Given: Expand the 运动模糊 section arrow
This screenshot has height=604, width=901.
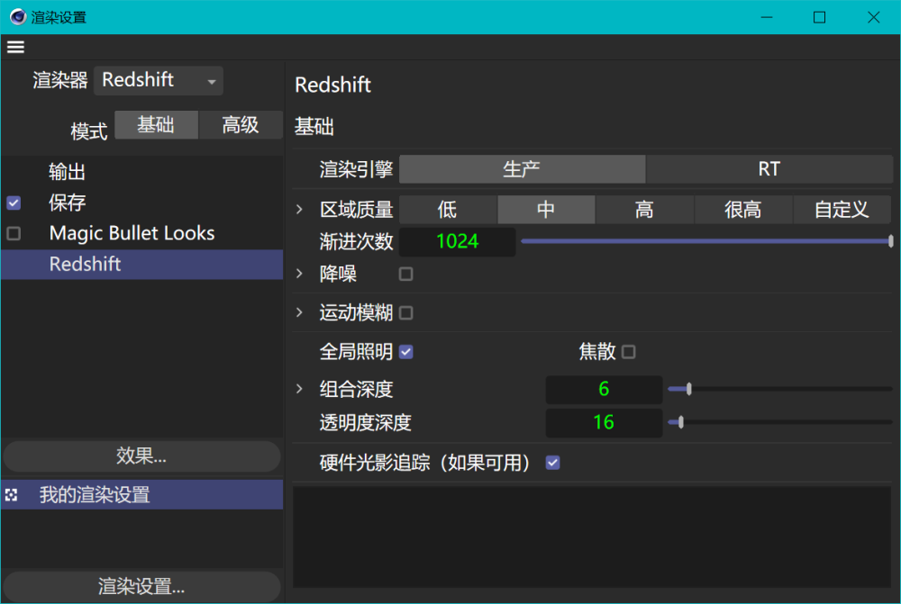Looking at the screenshot, I should [299, 312].
